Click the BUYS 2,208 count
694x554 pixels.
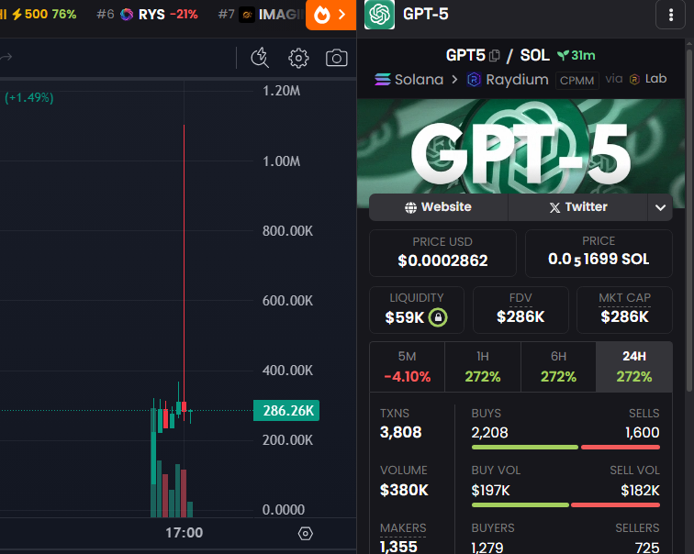489,432
